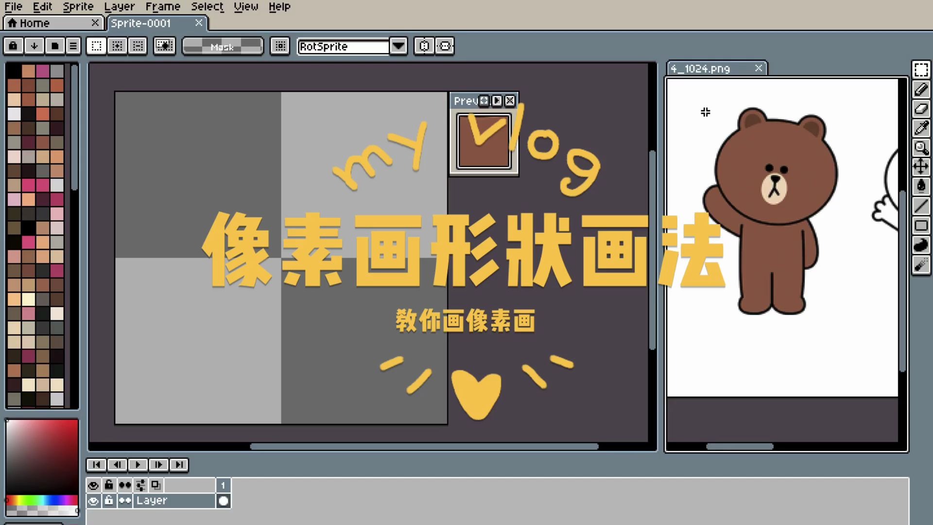Screen dimensions: 933x525
Task: Click the pivot position grid icon
Action: [280, 46]
